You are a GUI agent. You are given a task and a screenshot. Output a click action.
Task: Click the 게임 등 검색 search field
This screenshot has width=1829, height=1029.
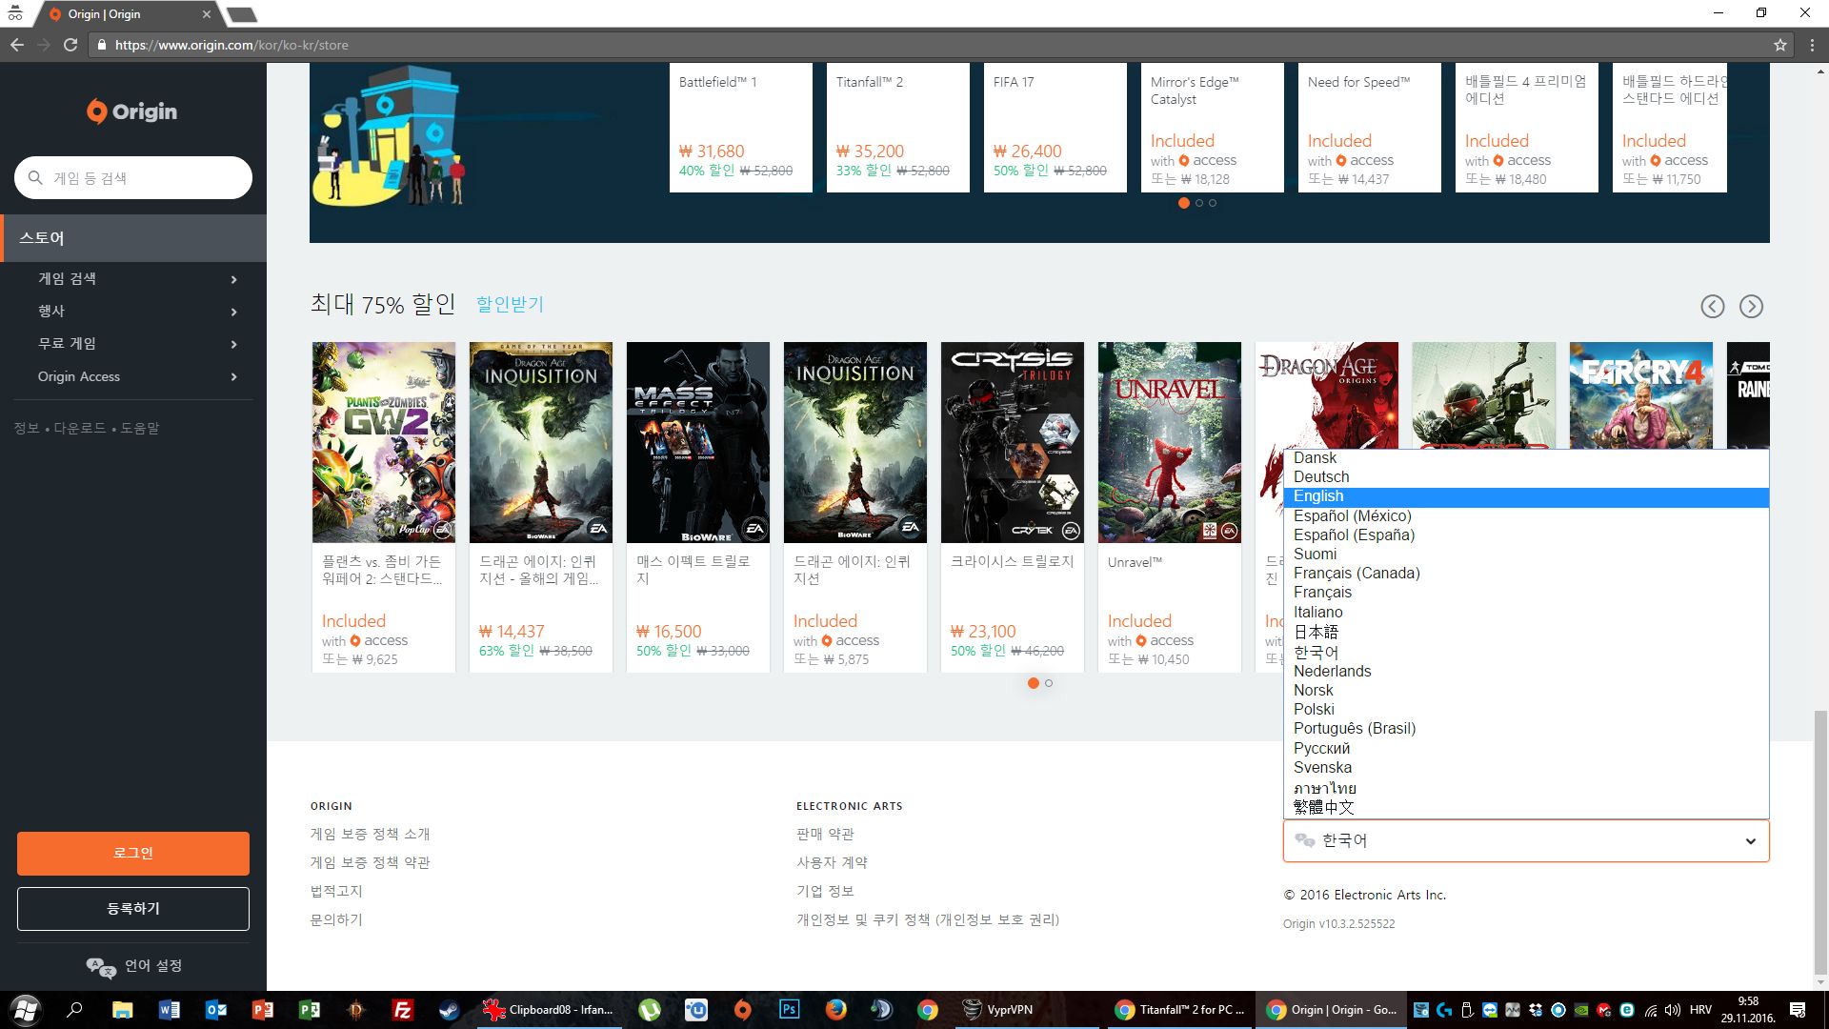click(x=133, y=178)
